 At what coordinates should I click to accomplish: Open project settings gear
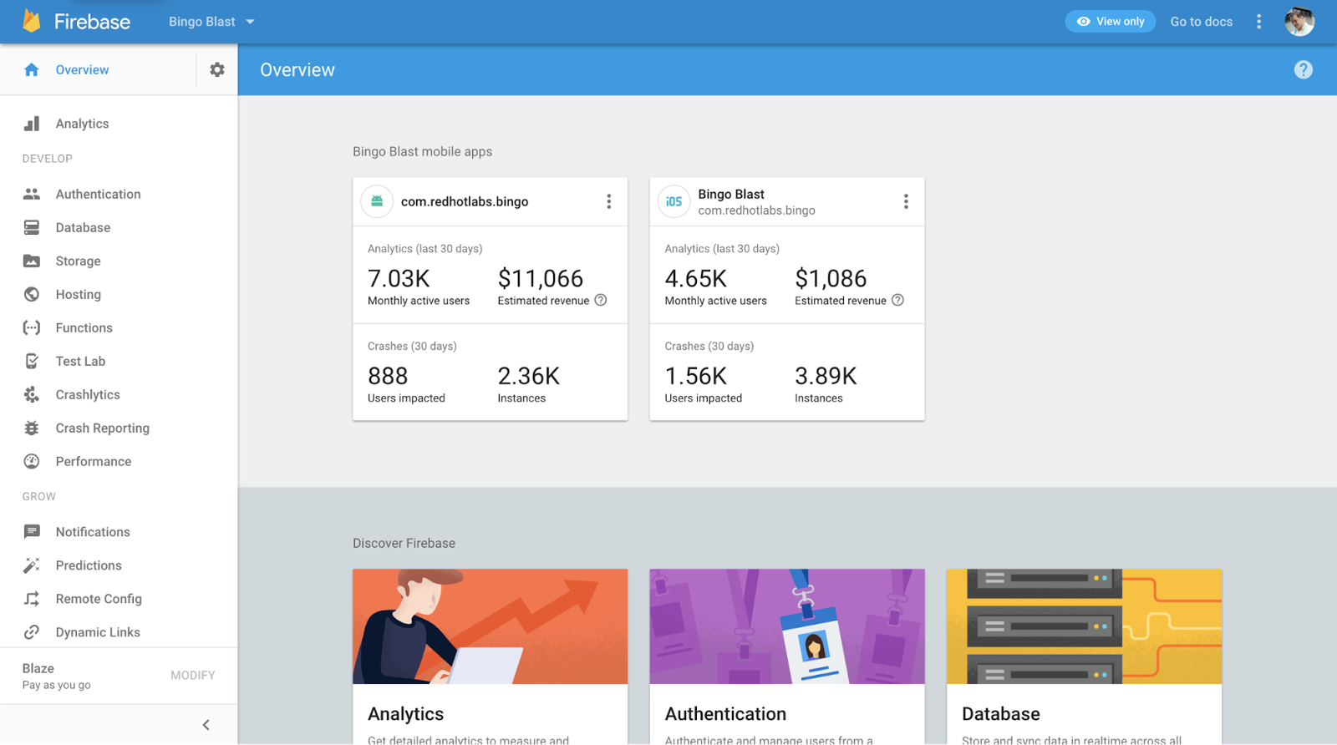point(217,70)
